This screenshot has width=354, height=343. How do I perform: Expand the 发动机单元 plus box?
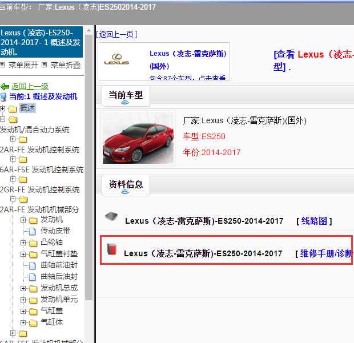click(23, 300)
